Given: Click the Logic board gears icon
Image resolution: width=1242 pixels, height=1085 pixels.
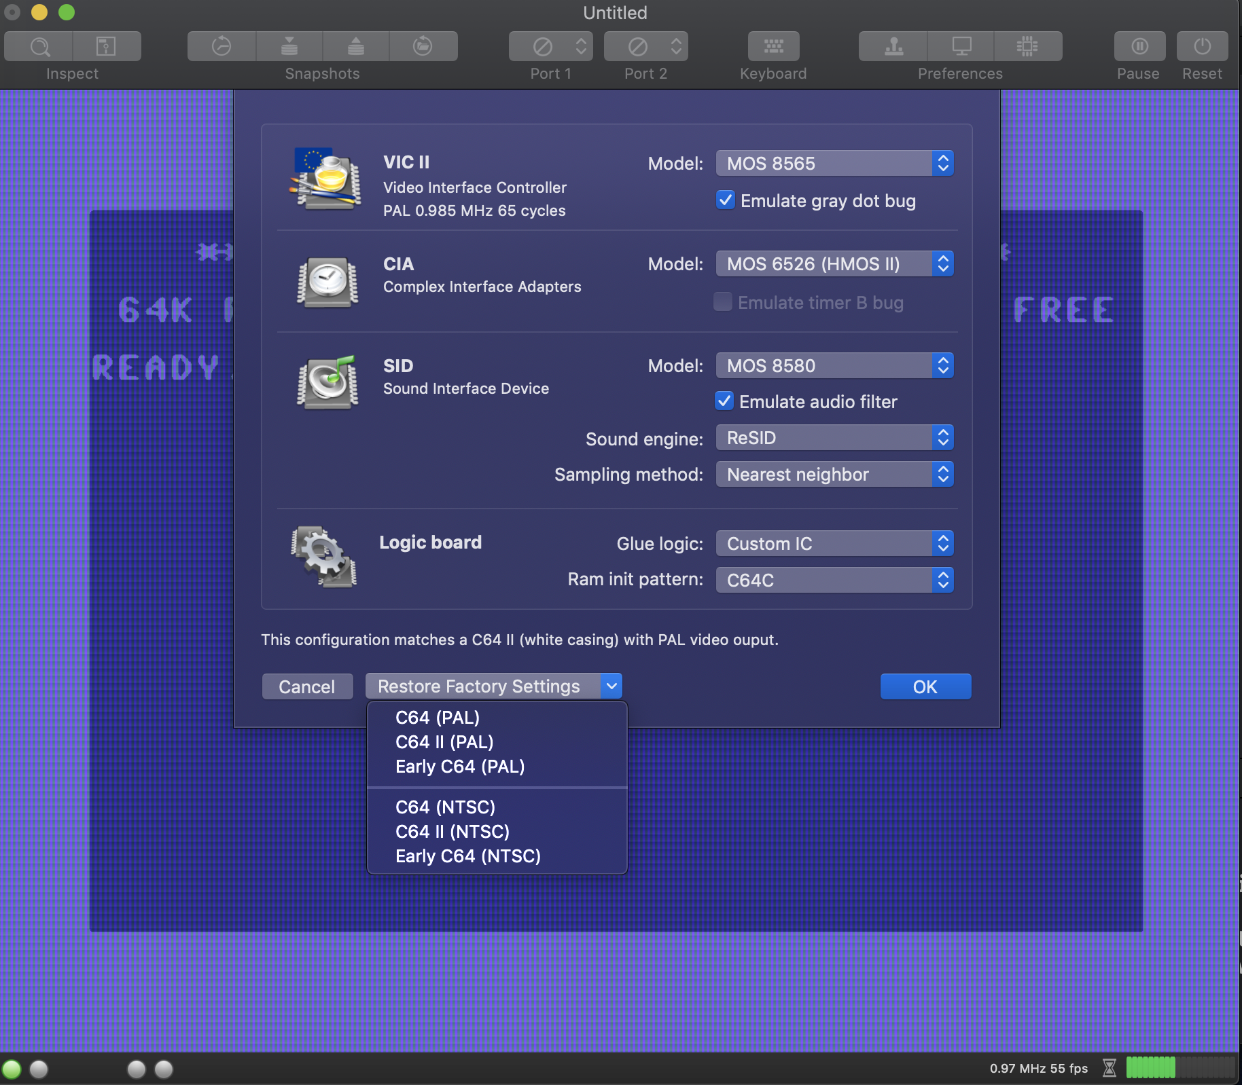Looking at the screenshot, I should 324,557.
